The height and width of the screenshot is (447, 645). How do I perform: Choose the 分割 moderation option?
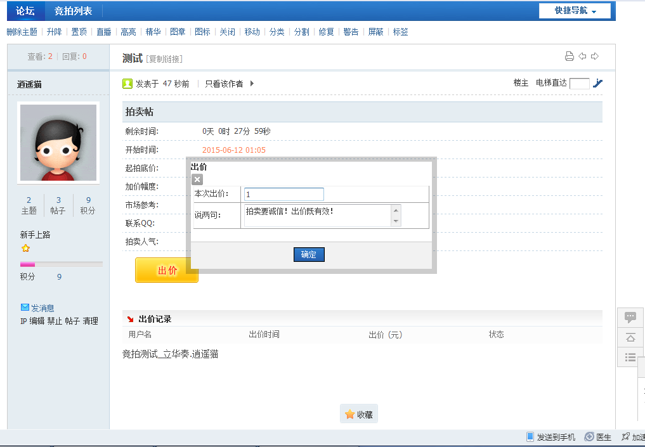click(301, 32)
